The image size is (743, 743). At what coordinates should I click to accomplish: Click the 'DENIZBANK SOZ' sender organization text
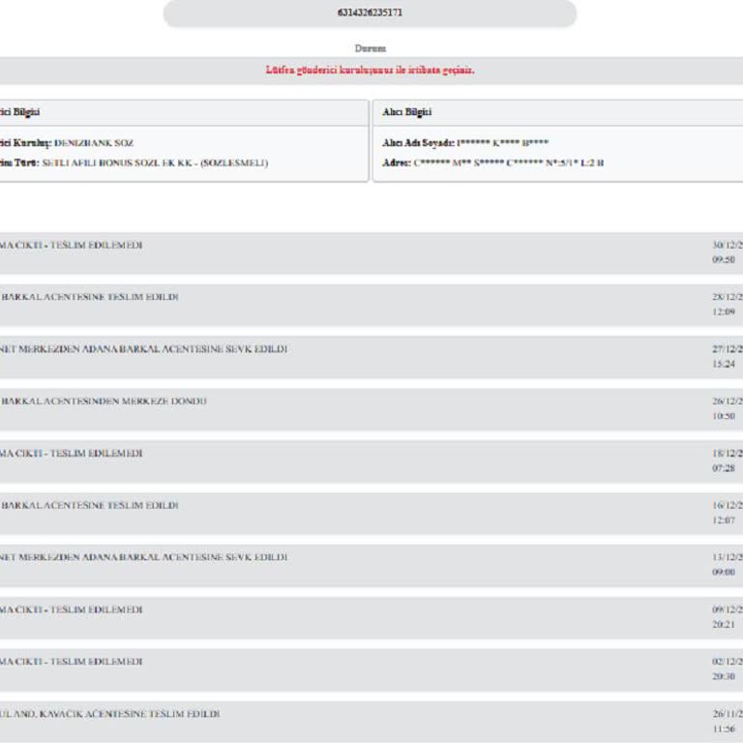click(94, 143)
